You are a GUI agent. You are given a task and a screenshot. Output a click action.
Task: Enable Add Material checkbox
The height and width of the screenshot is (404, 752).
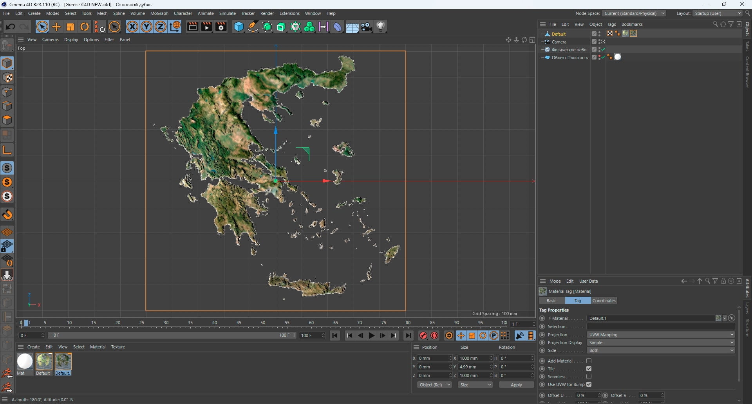tap(589, 361)
